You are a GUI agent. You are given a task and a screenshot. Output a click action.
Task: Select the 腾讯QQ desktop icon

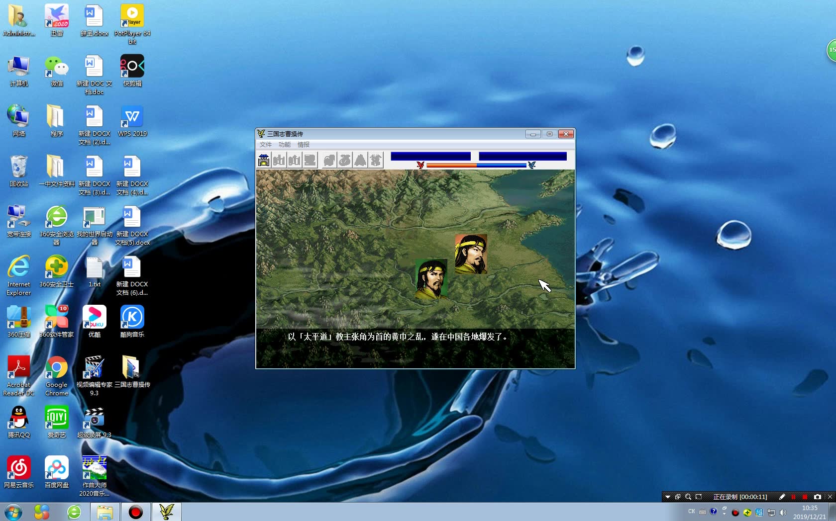coord(19,422)
